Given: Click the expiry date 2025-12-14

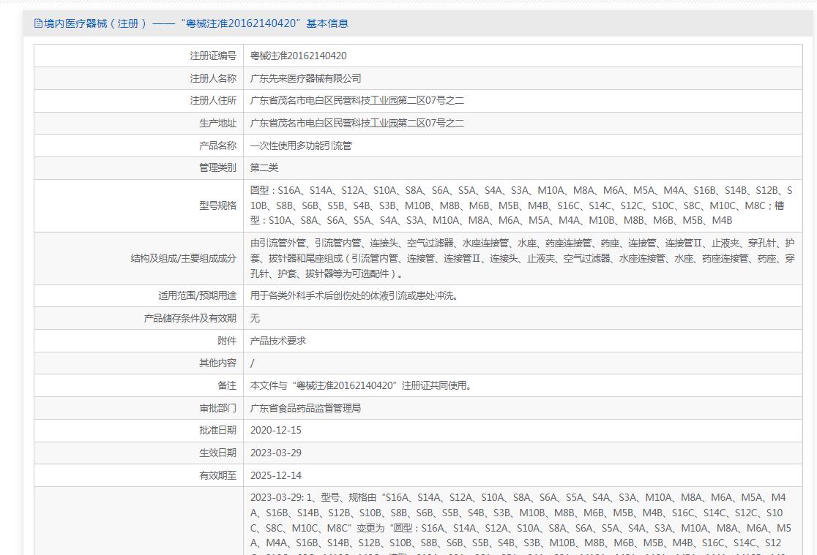Looking at the screenshot, I should pos(275,475).
